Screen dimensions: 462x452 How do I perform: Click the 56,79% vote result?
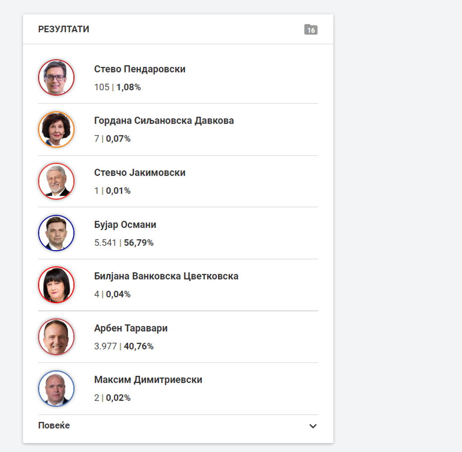139,243
